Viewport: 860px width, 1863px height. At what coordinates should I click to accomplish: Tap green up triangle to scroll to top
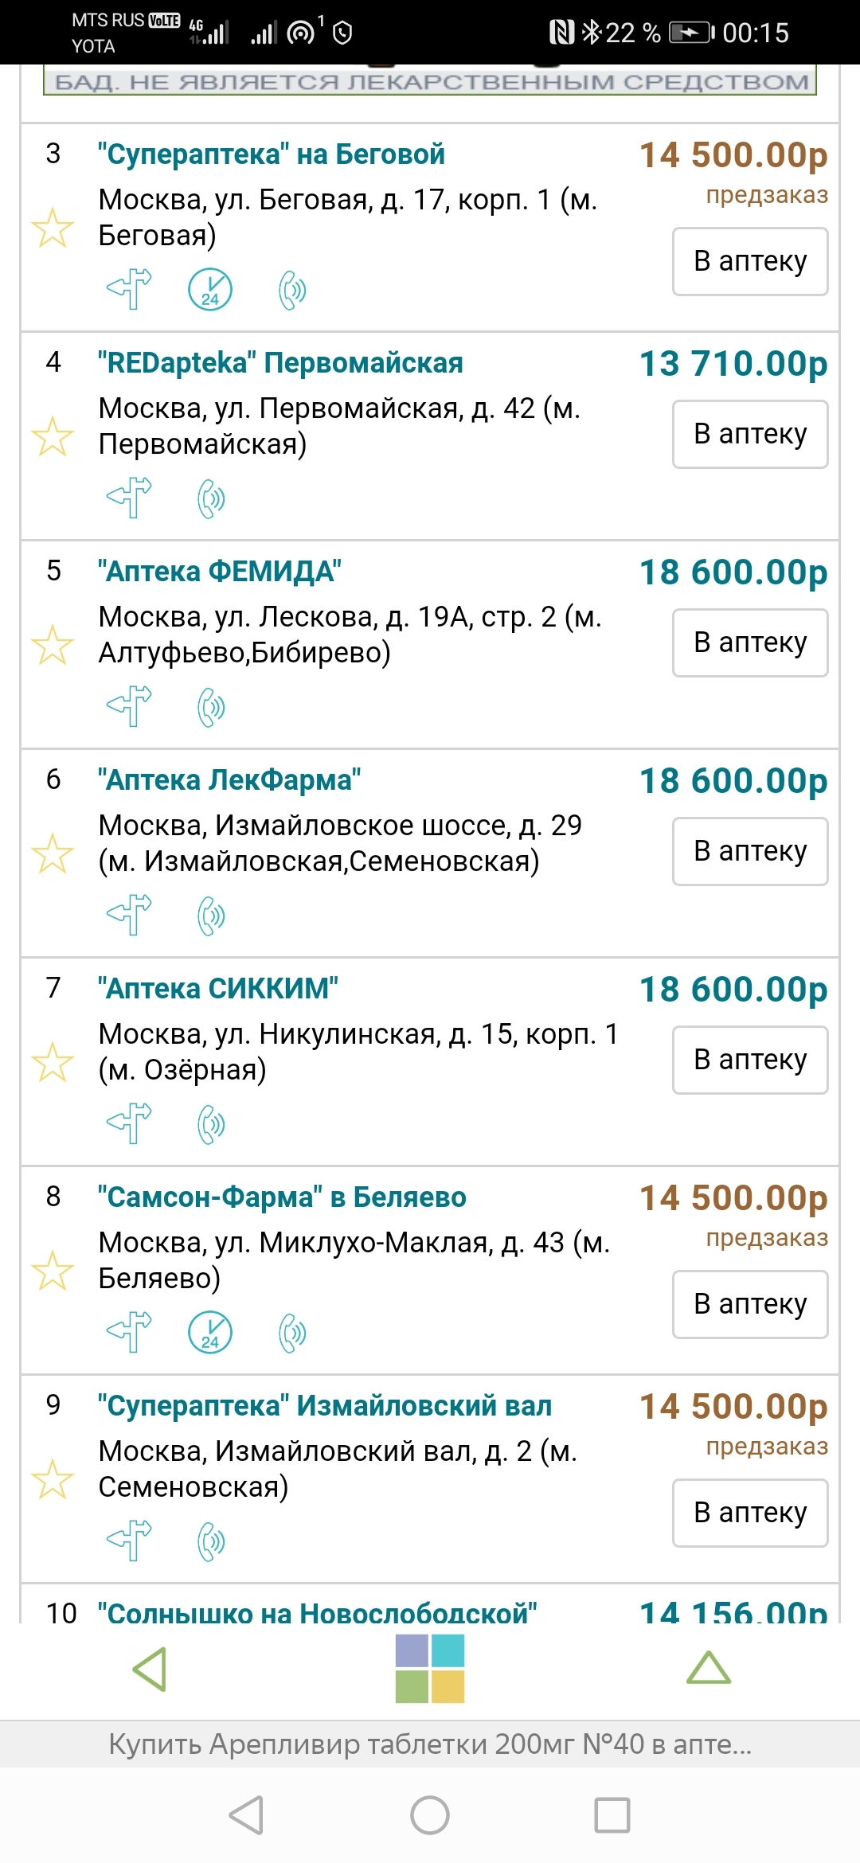coord(708,1668)
